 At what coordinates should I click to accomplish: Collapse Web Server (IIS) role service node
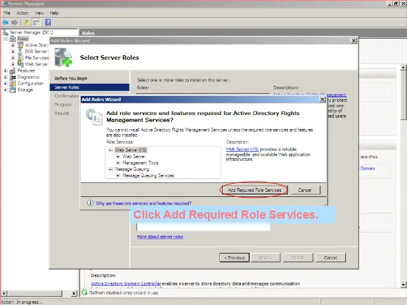pyautogui.click(x=111, y=150)
